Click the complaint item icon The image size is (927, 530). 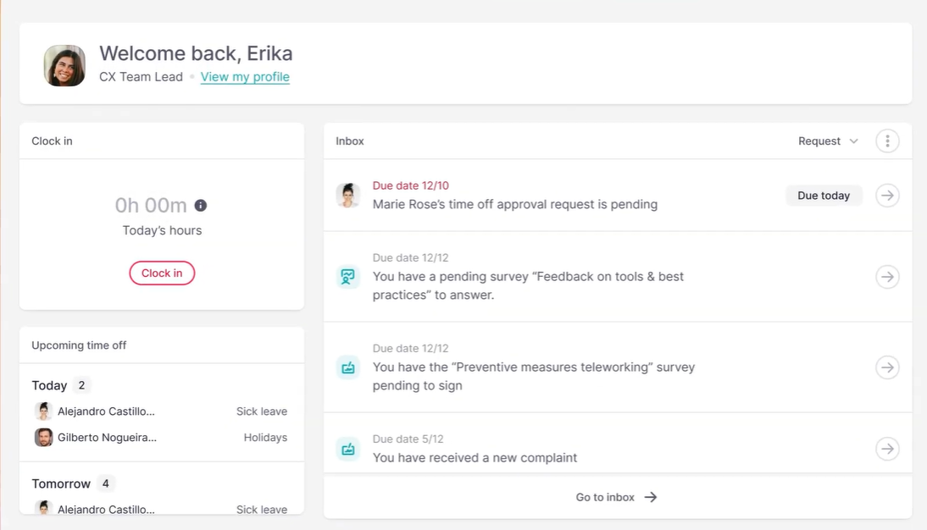(x=348, y=449)
